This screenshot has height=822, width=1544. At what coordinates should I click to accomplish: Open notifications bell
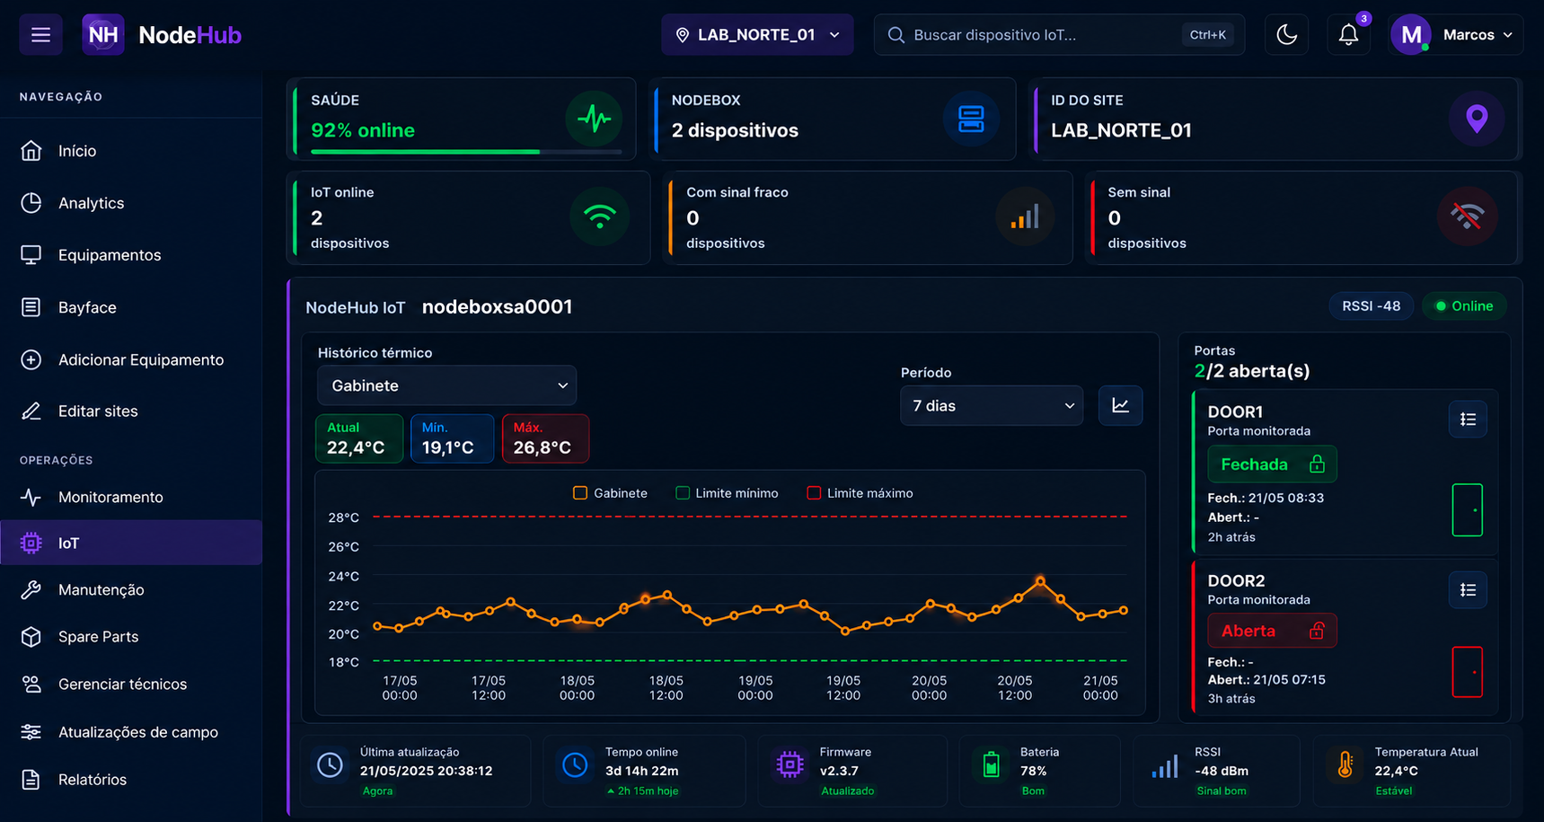[x=1348, y=35]
